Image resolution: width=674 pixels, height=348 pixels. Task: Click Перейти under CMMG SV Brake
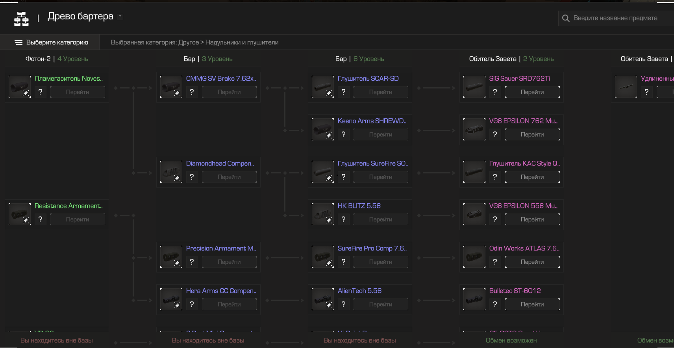[x=229, y=92]
